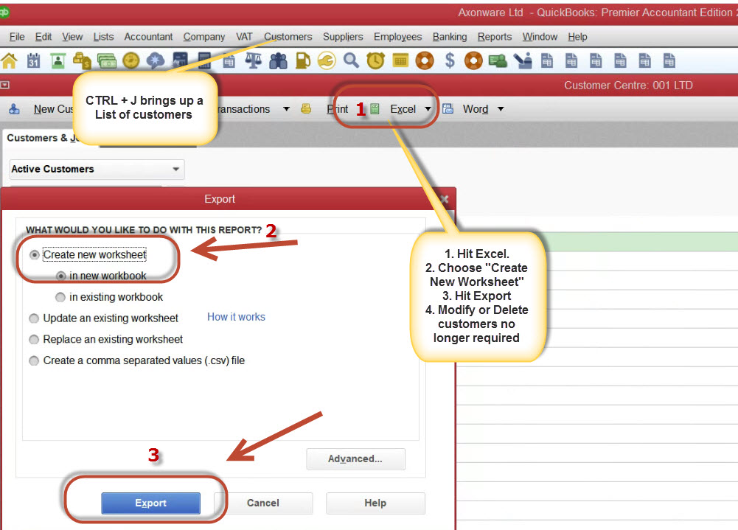Image resolution: width=738 pixels, height=530 pixels.
Task: Open the Suppliers menu
Action: click(x=343, y=37)
